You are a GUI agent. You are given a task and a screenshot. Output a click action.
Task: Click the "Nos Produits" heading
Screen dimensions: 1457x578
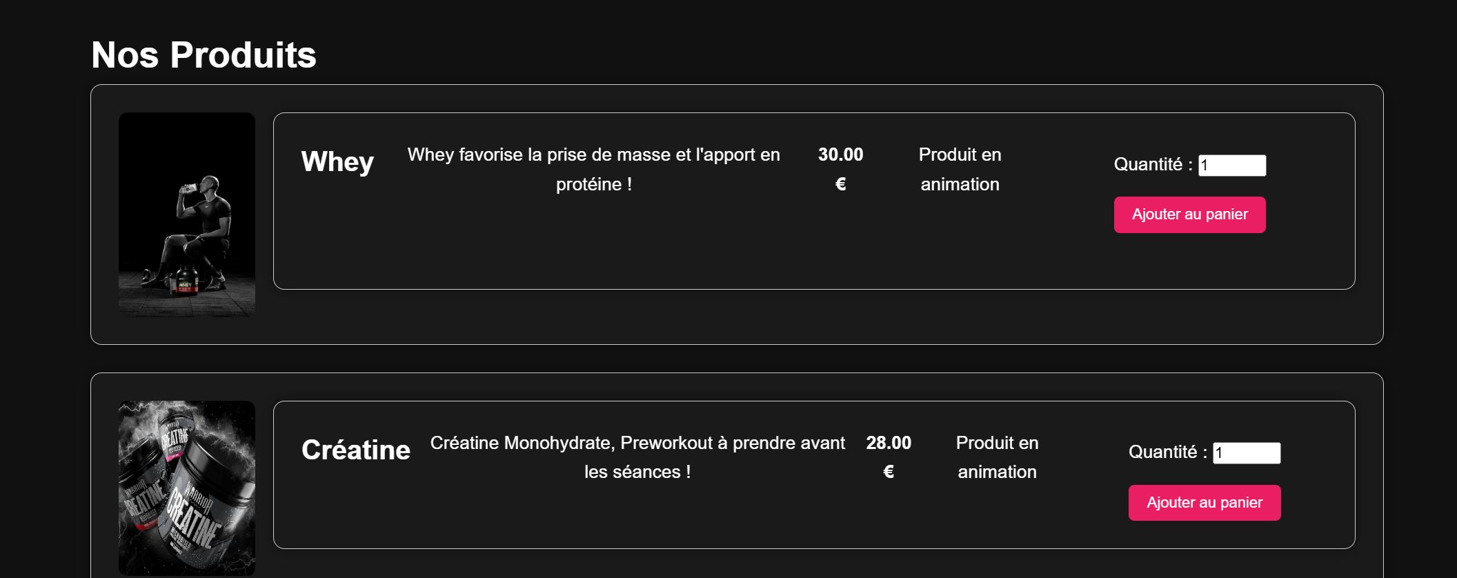click(204, 55)
